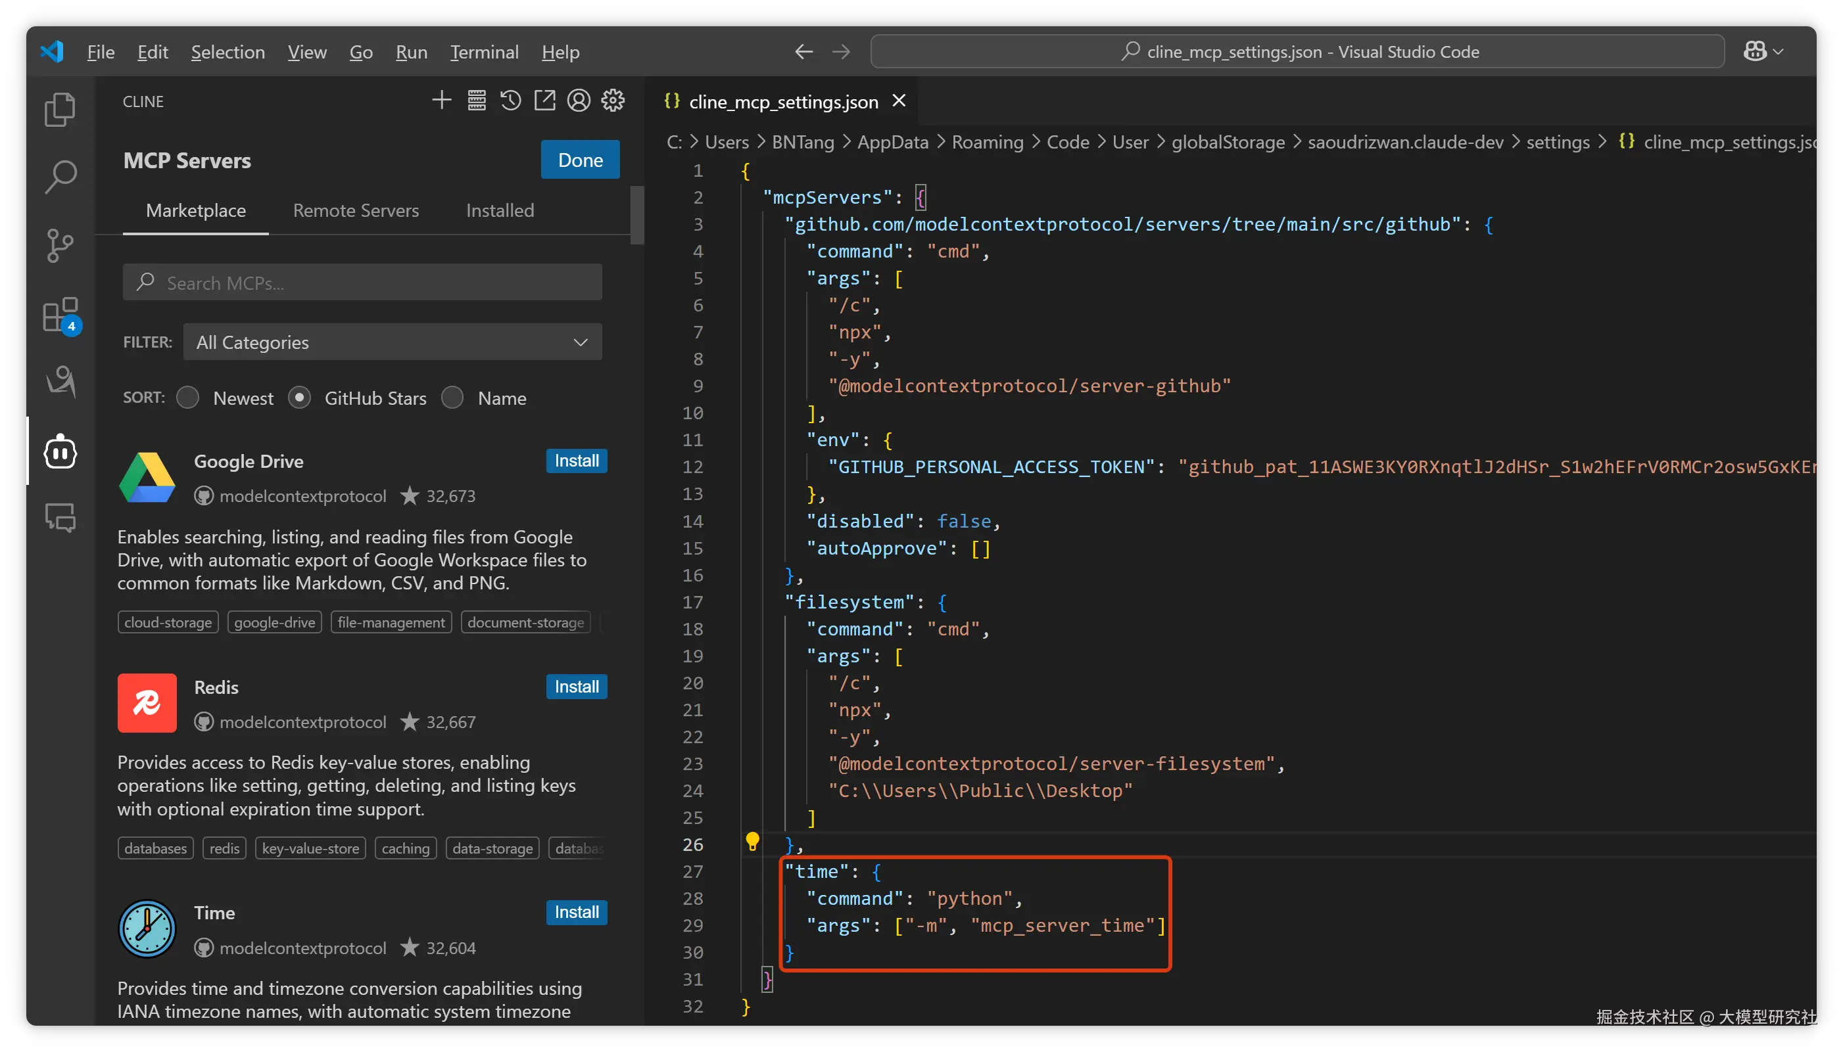Open the Terminal menu
This screenshot has width=1843, height=1052.
[484, 52]
